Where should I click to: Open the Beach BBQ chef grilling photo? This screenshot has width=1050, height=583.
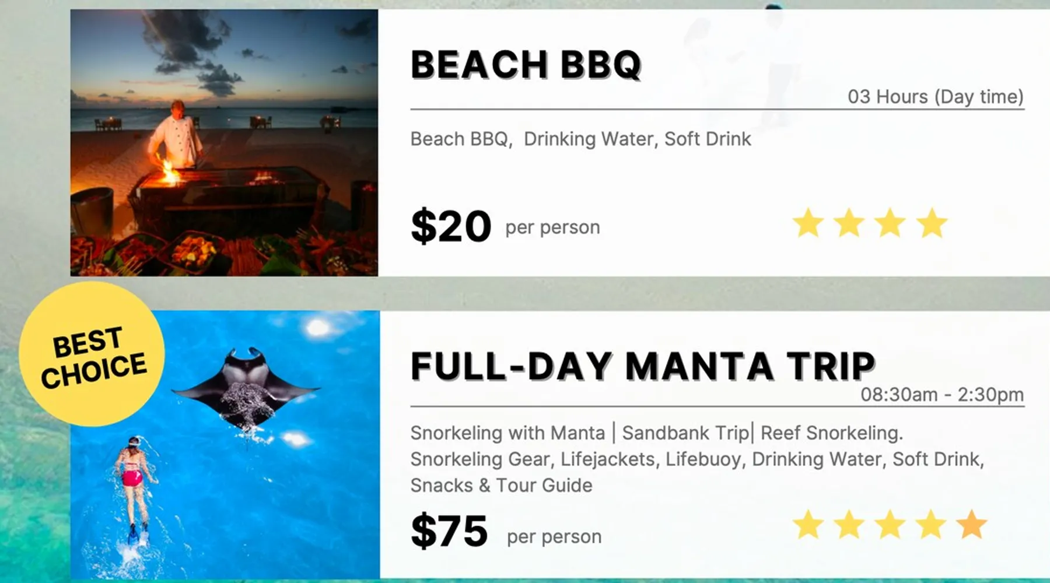coord(224,143)
